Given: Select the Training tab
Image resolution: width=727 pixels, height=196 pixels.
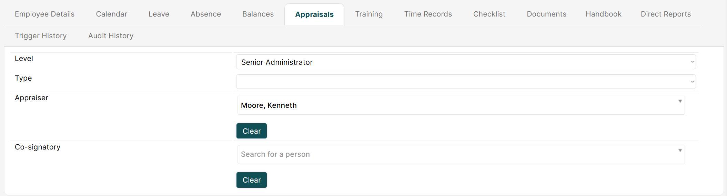Looking at the screenshot, I should pyautogui.click(x=369, y=14).
